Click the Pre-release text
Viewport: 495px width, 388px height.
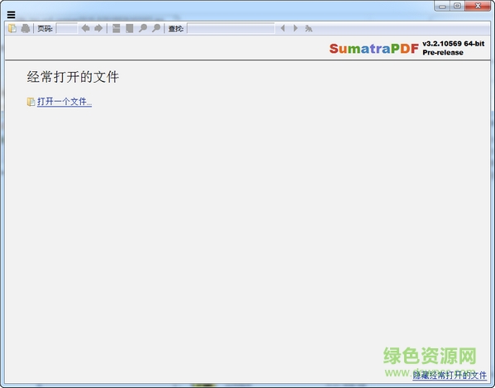[443, 52]
